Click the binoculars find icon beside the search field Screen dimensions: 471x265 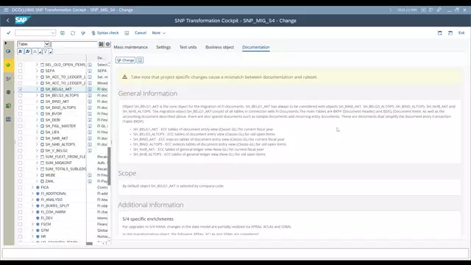101,44
